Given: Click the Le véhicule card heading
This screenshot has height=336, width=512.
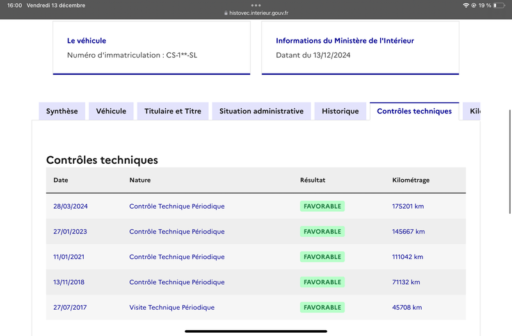Looking at the screenshot, I should (x=86, y=41).
